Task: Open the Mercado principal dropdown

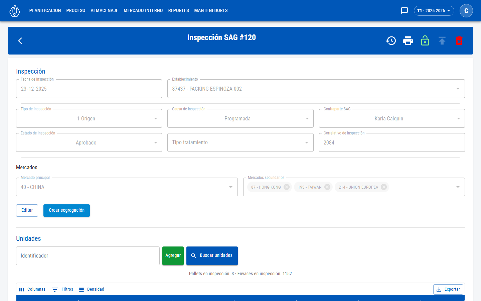Action: (127, 187)
